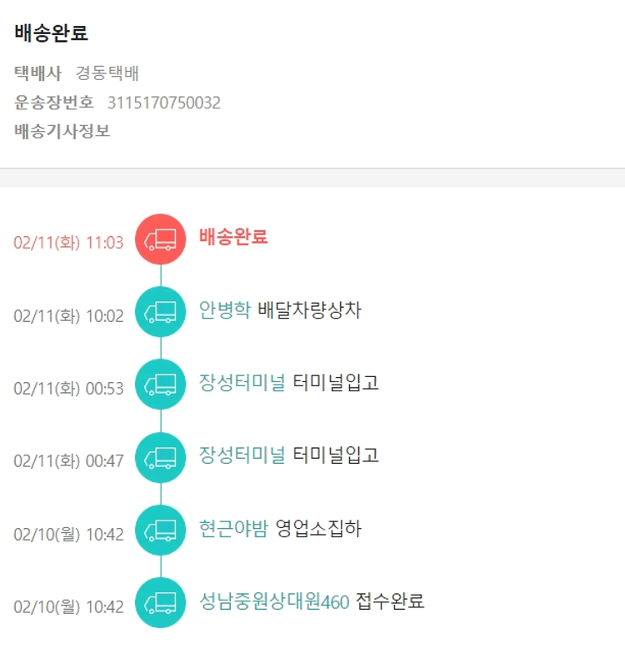Image resolution: width=625 pixels, height=649 pixels.
Task: Click the 02/11(화) 10:02 timestamp
Action: (68, 316)
